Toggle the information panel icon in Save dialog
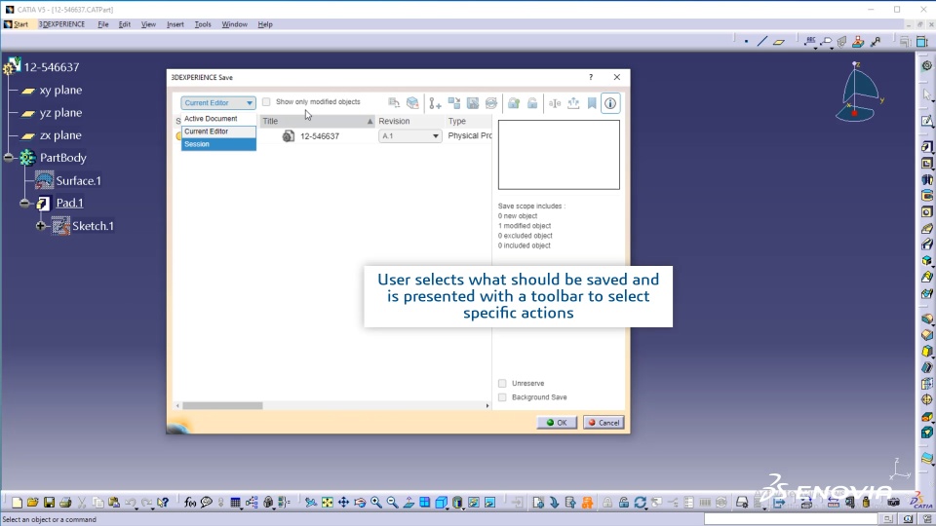This screenshot has width=936, height=526. [610, 103]
